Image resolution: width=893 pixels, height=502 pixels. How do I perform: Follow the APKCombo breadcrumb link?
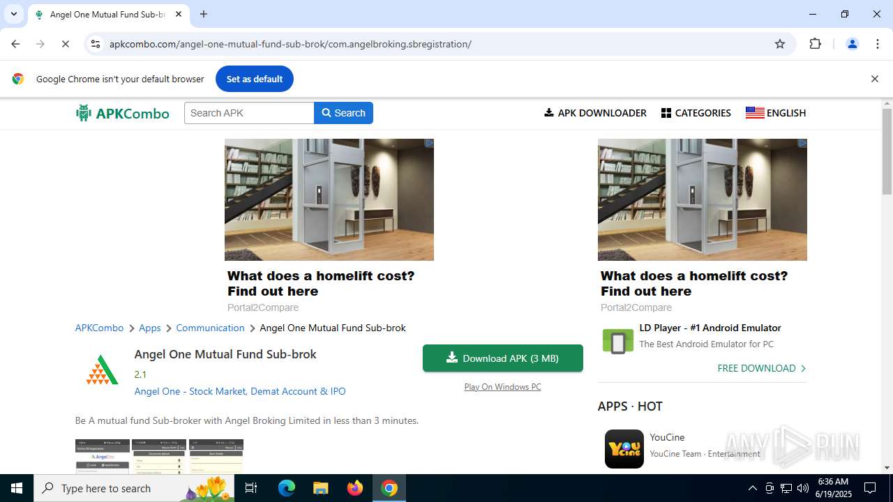click(99, 328)
